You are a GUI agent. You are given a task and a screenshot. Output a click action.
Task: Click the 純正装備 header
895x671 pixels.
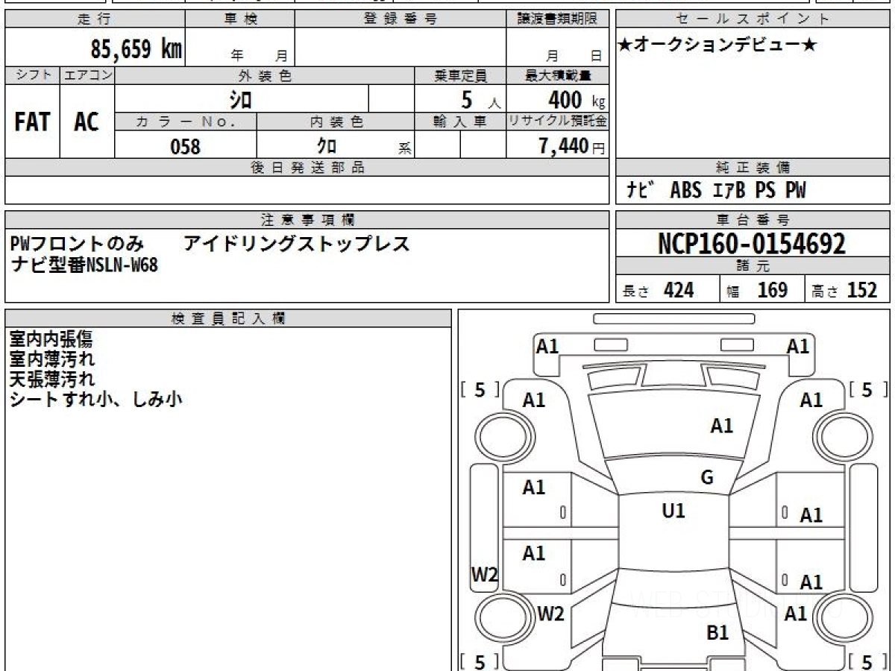[753, 168]
